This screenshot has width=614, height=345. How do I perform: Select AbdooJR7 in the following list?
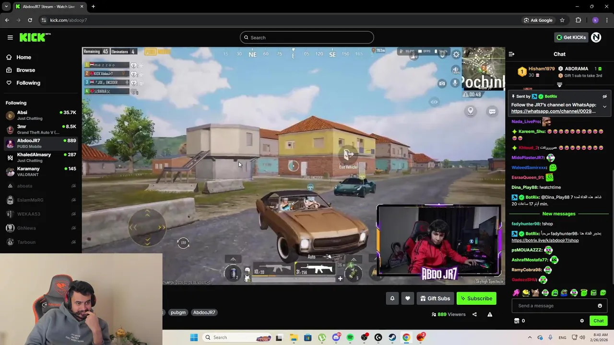click(x=41, y=143)
